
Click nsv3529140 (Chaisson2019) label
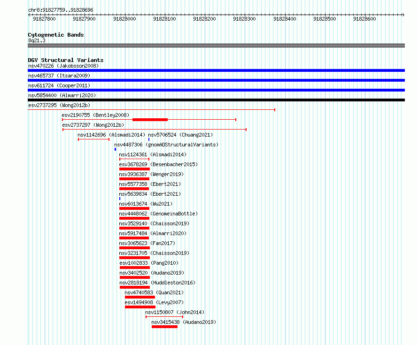click(154, 223)
